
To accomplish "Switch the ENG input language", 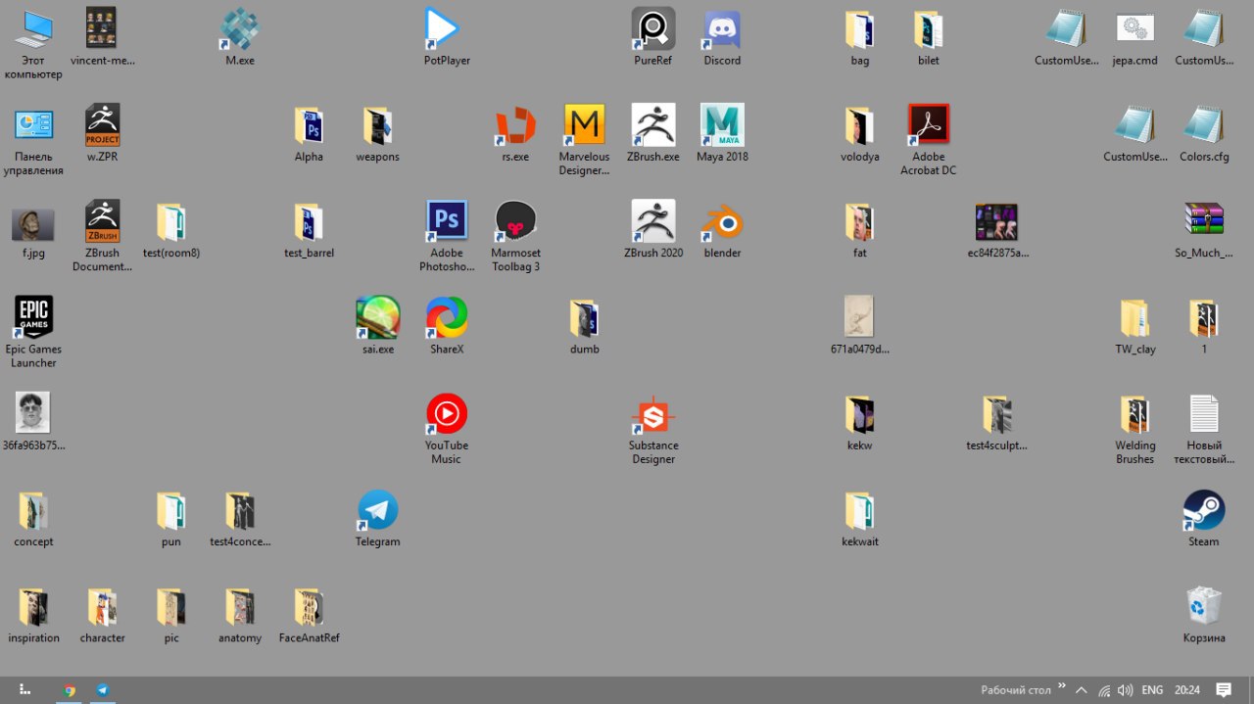I will tap(1152, 690).
